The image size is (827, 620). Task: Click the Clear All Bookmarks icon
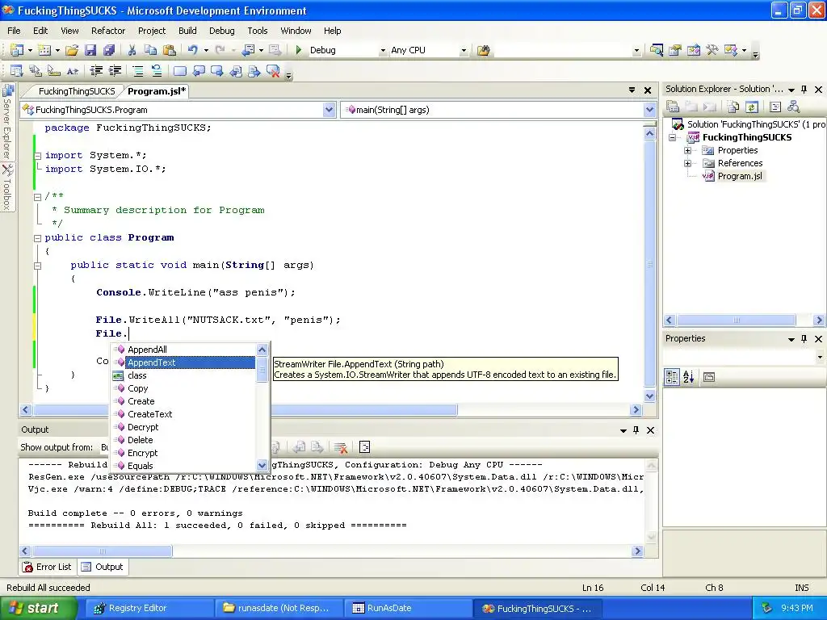[273, 71]
